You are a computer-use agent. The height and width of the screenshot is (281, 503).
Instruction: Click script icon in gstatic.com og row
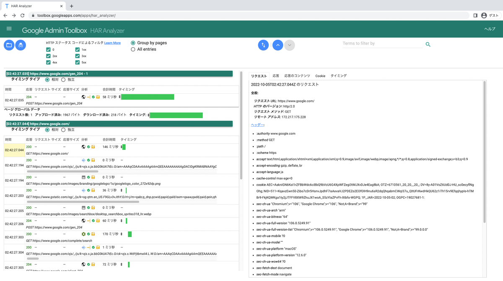click(x=83, y=190)
